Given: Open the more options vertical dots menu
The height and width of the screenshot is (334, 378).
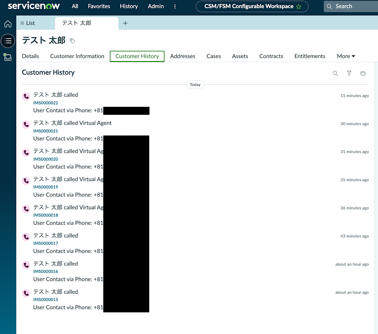Looking at the screenshot, I should (175, 6).
